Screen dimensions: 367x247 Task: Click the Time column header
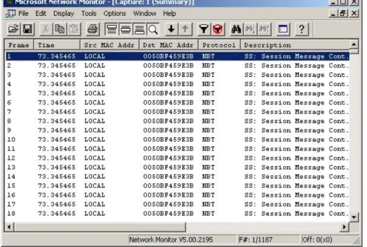57,45
